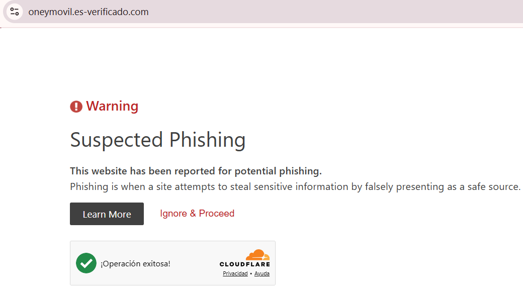This screenshot has height=295, width=523.
Task: Open the Ayuda link
Action: [x=262, y=273]
